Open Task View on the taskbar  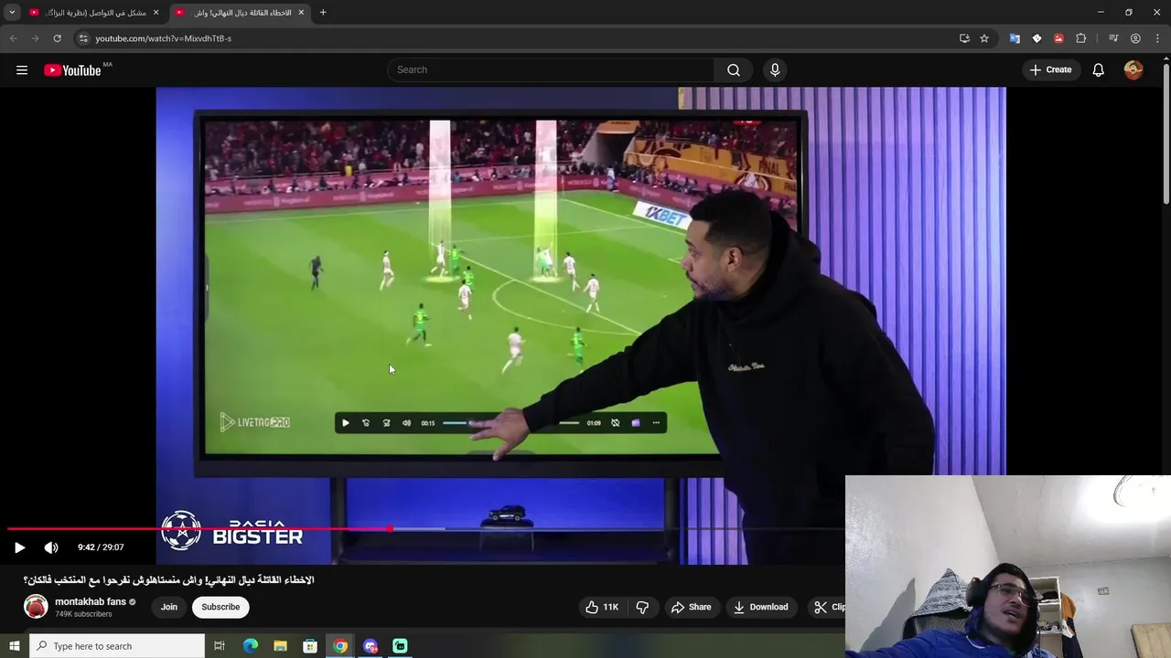click(x=220, y=646)
